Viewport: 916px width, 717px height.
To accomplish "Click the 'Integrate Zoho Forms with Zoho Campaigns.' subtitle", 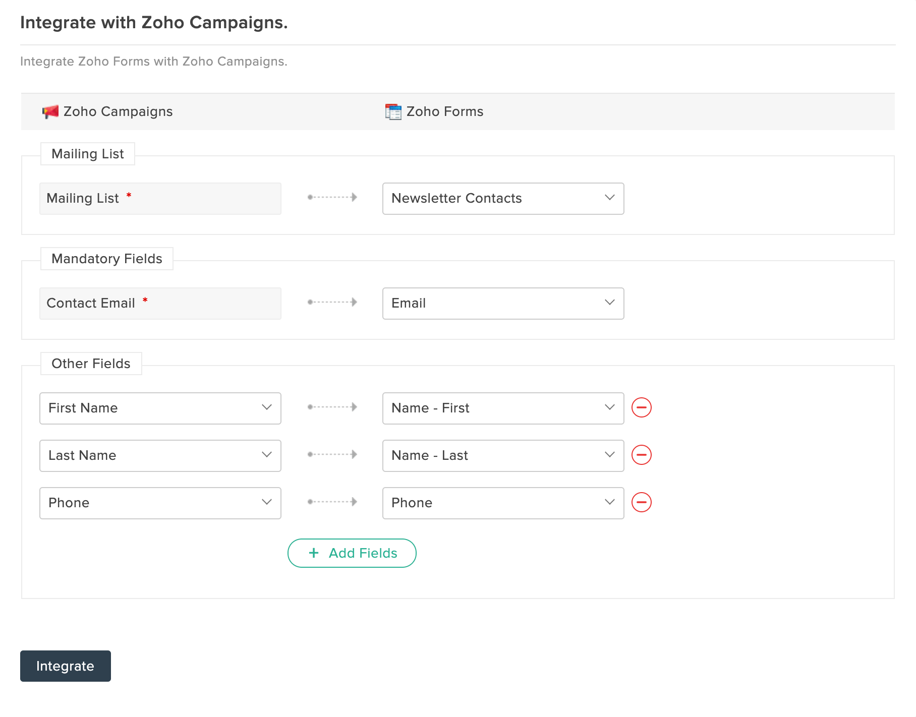I will 154,62.
